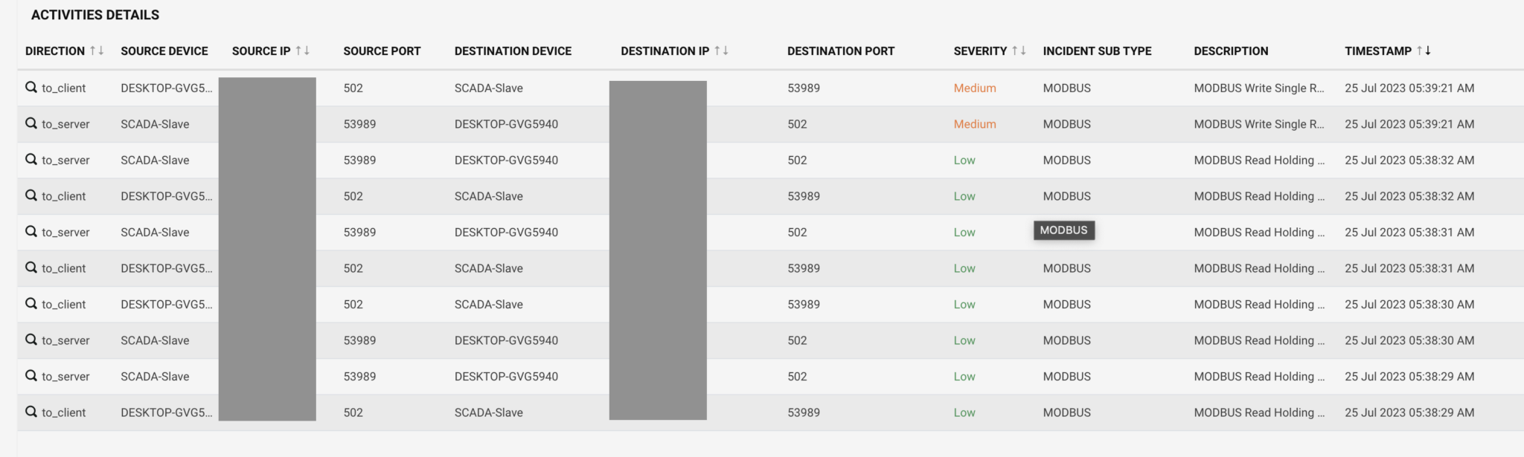This screenshot has height=457, width=1524.
Task: Click the Source Device column header
Action: point(164,51)
